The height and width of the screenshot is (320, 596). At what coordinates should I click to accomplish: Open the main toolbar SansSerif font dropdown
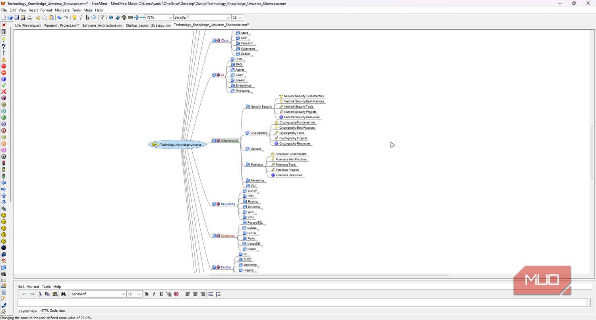pyautogui.click(x=228, y=17)
